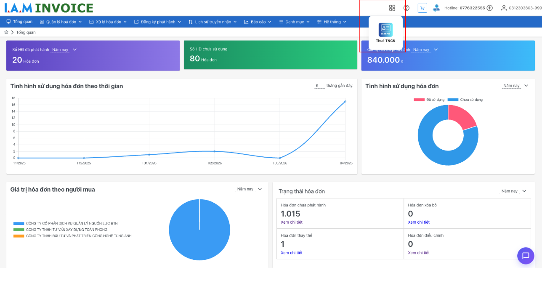Click Xem chi tiết under Hóa đơn chưa phát hành

pos(292,222)
